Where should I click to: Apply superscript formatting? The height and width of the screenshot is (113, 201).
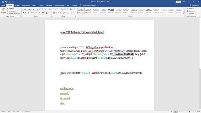point(36,13)
